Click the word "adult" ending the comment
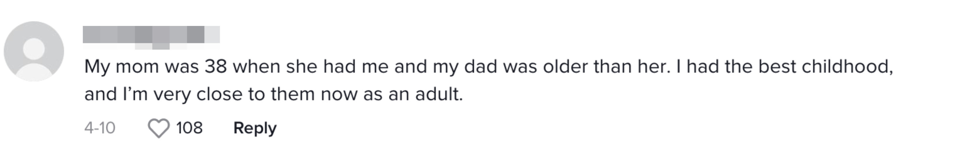Viewport: 963px width, 154px height. click(x=439, y=94)
